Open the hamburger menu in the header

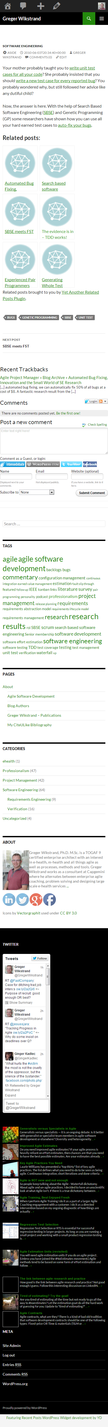(101, 18)
